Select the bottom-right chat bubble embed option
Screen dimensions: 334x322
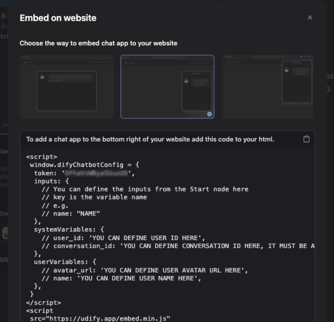[x=167, y=87]
